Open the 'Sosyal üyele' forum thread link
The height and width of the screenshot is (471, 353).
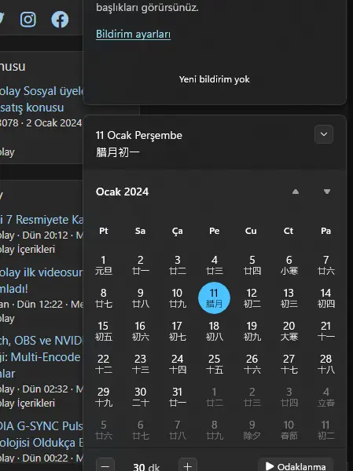click(x=42, y=99)
